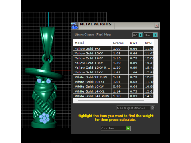Click the 1.16 grams value for 14KY
This screenshot has height=143, width=191.
pyautogui.click(x=117, y=58)
